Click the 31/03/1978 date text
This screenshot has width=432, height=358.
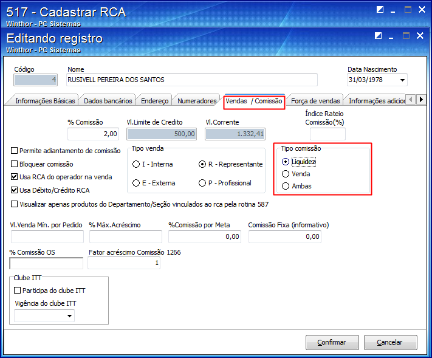point(365,80)
